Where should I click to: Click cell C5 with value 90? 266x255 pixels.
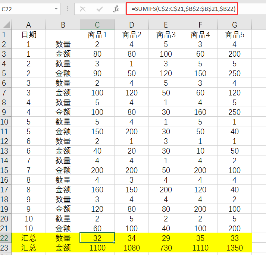click(97, 73)
